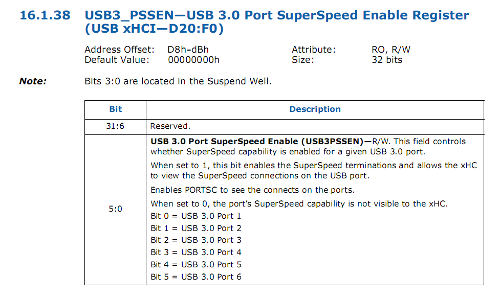Click the line Bit 2 = USB 3.0 Port 3
Viewport: 500px width, 298px height.
pos(196,240)
